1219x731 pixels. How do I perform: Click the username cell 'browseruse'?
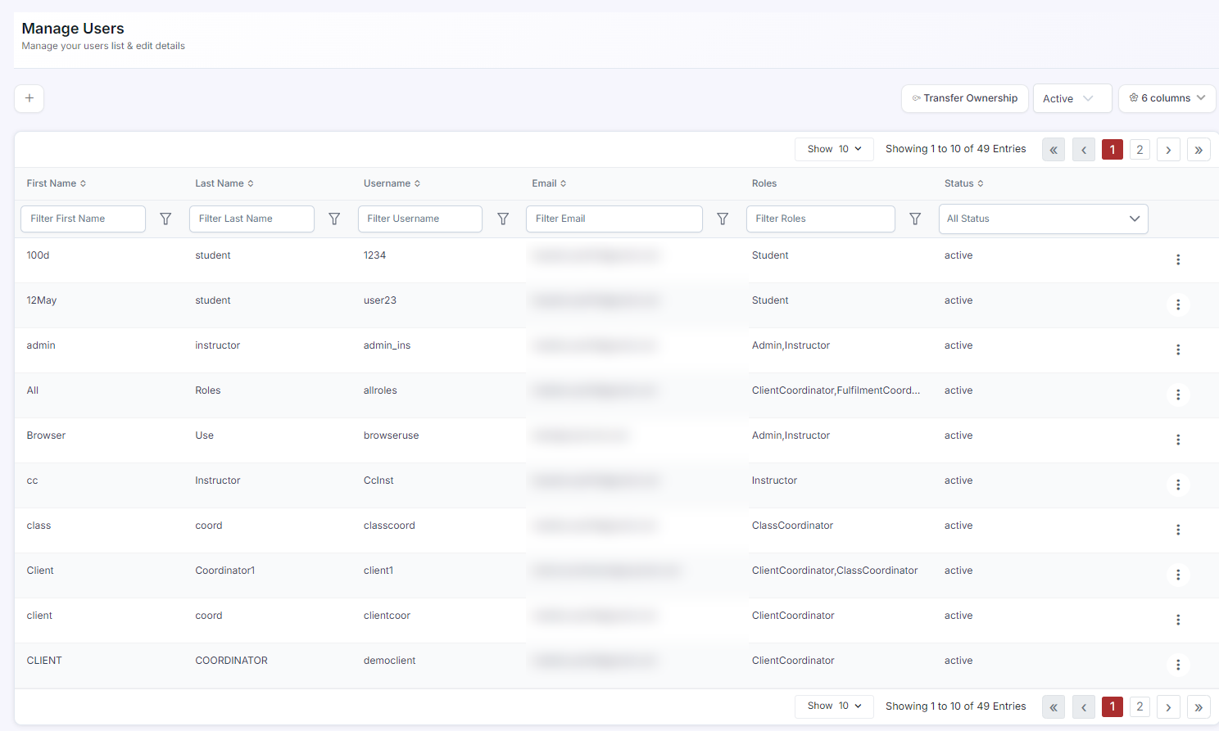click(391, 435)
